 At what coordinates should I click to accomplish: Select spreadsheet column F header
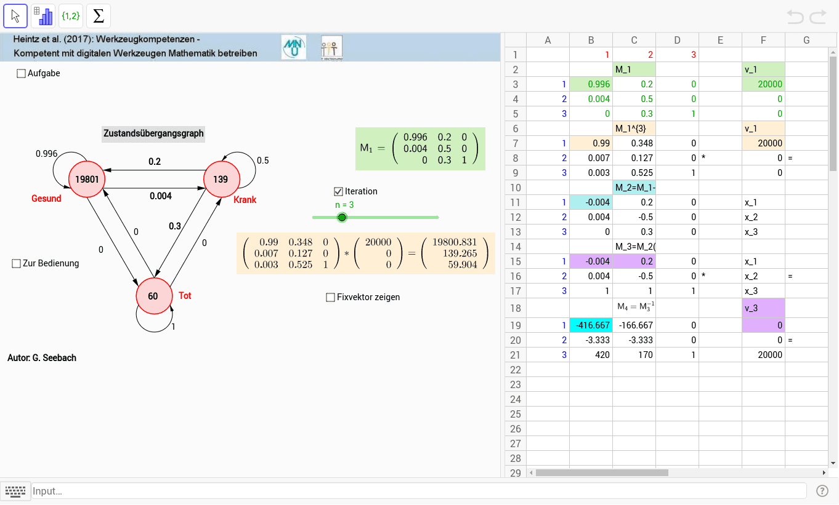(763, 40)
